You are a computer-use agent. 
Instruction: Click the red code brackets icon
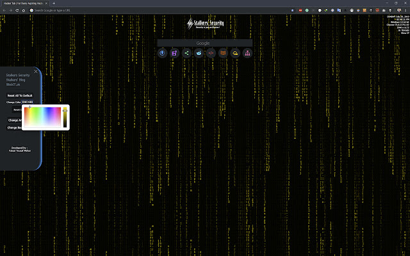click(211, 53)
